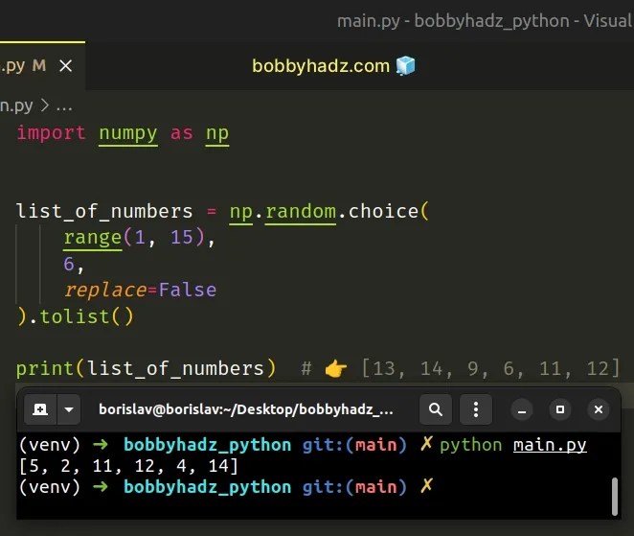This screenshot has width=634, height=536.
Task: Click the pointing hand emoji in the comment
Action: 336,369
